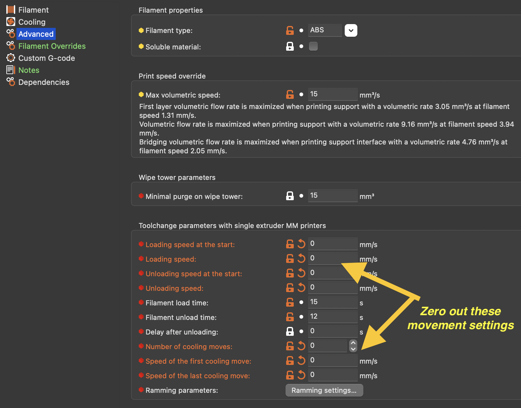Click the Dependencies cog icon
The image size is (521, 408).
pyautogui.click(x=11, y=82)
